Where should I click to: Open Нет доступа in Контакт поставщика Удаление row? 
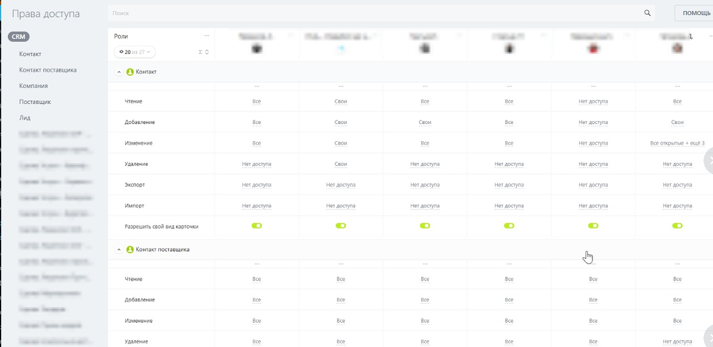pyautogui.click(x=677, y=342)
